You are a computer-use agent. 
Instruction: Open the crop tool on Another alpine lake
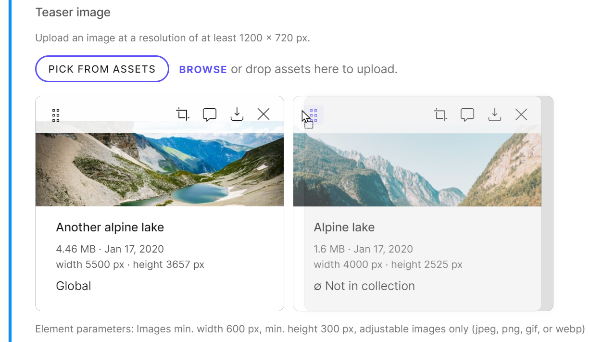[182, 114]
